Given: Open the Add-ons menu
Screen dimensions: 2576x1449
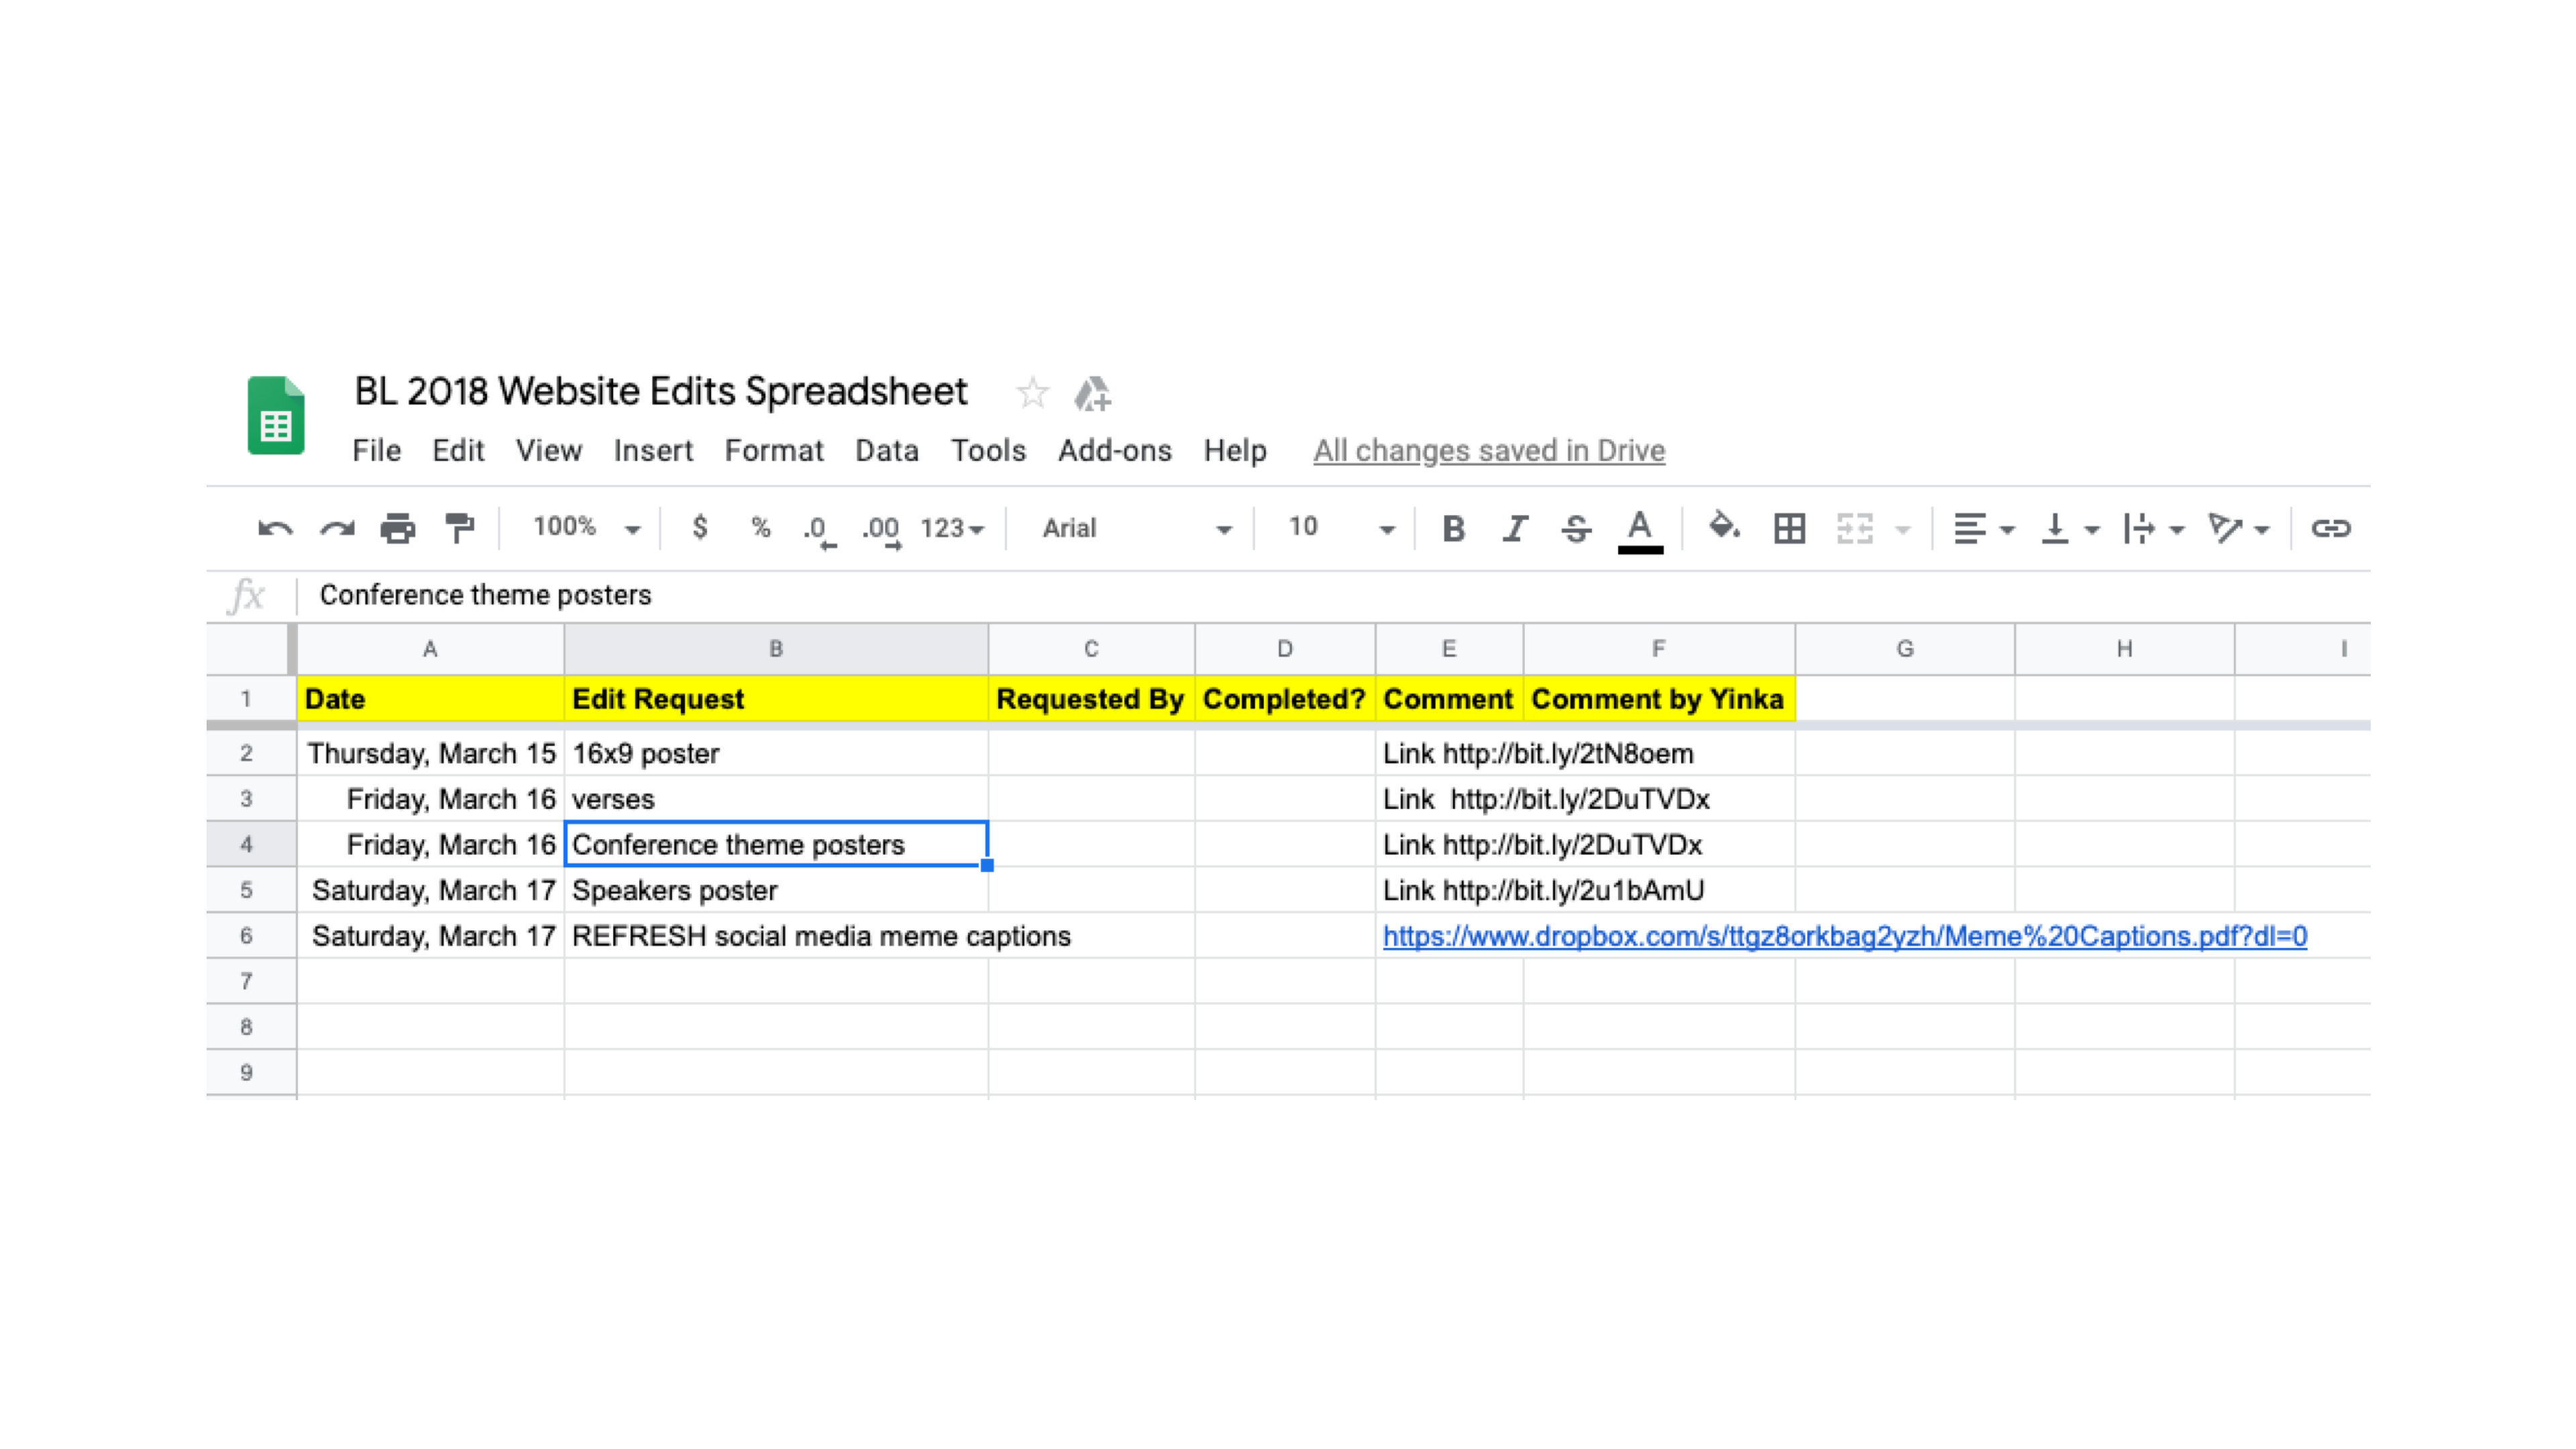Looking at the screenshot, I should (x=1115, y=451).
